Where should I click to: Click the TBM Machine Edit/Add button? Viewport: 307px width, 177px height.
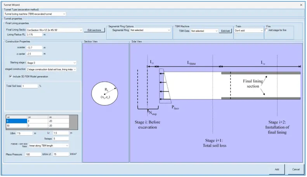[x=225, y=31]
